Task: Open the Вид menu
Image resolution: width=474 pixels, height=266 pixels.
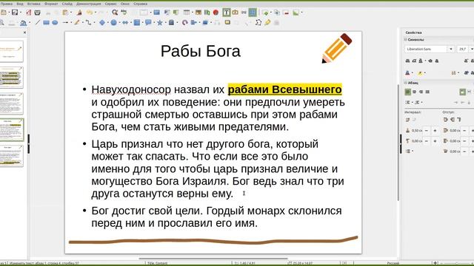Action: [20, 4]
